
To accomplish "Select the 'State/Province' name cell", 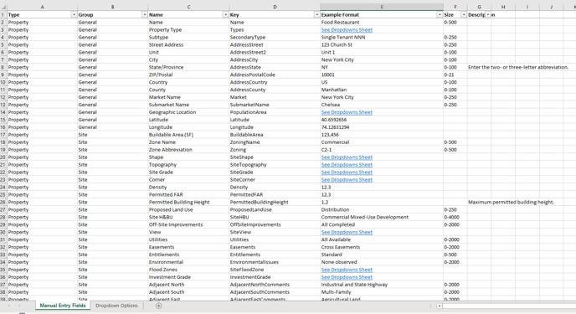I will tap(188, 67).
